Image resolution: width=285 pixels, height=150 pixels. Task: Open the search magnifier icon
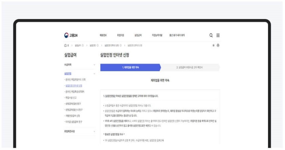(x=211, y=35)
